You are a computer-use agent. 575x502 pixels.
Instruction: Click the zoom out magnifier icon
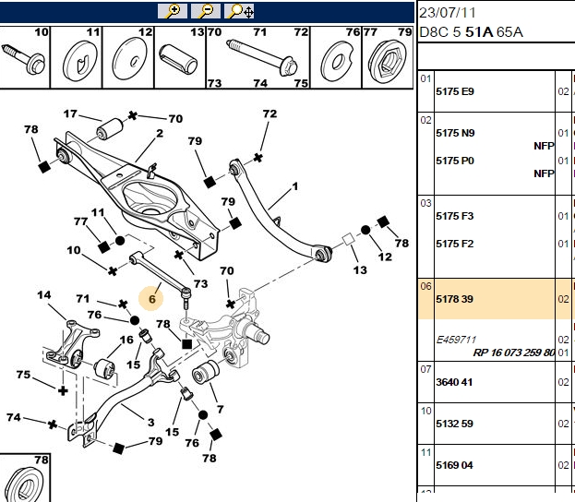coord(206,11)
